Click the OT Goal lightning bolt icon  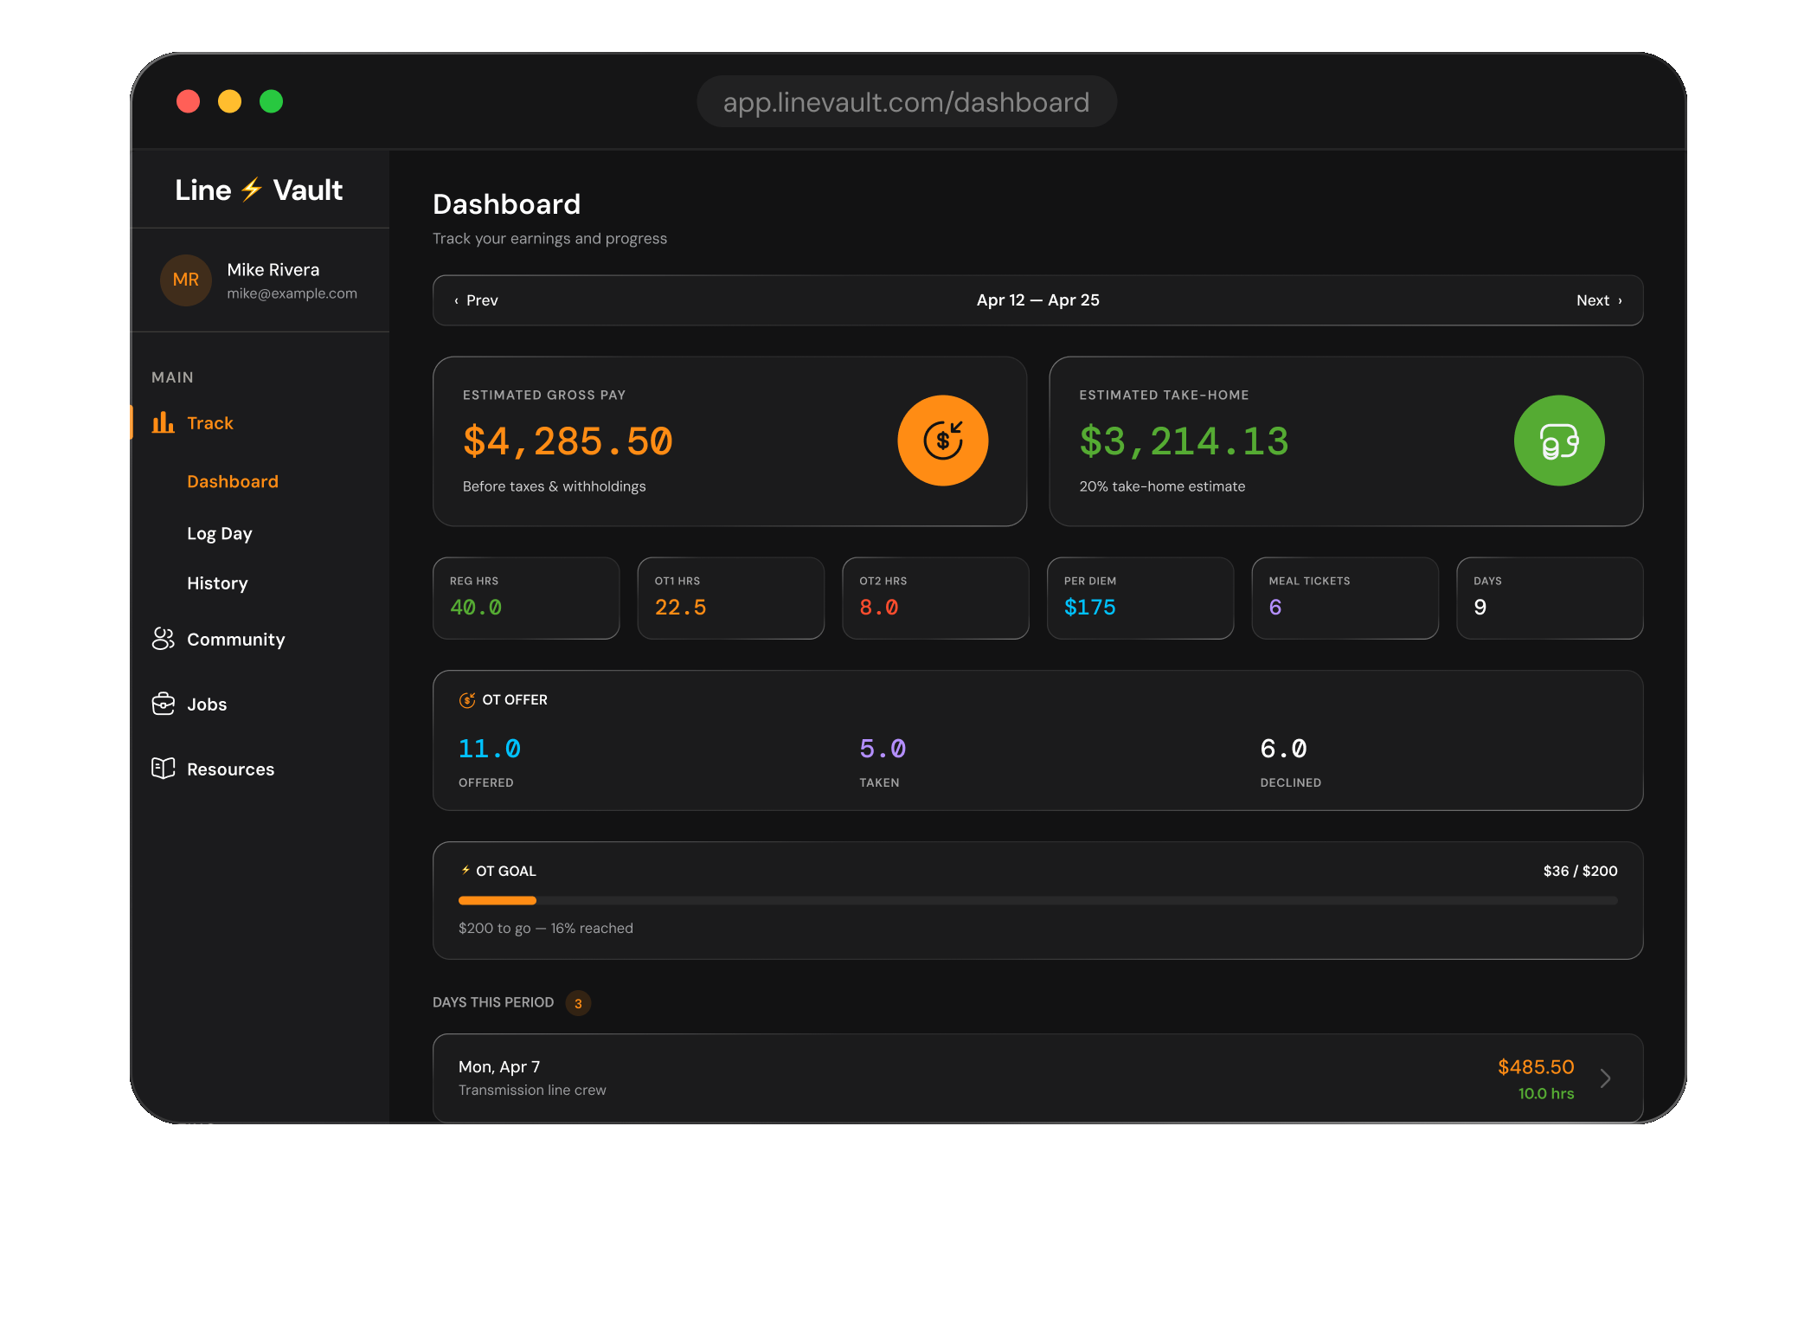click(x=465, y=870)
